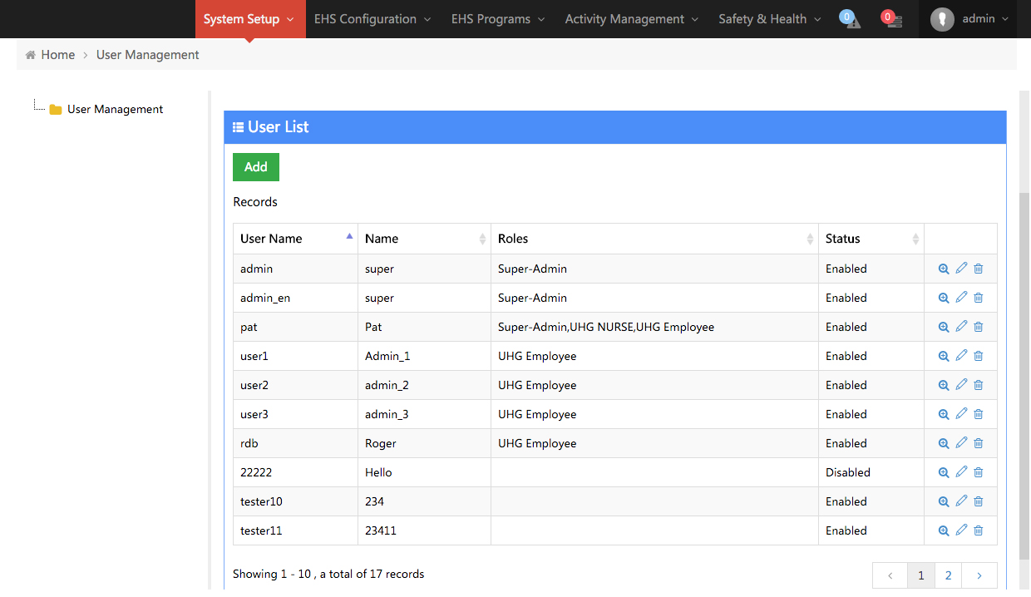
Task: Open the alert notifications warning icon
Action: pos(850,19)
